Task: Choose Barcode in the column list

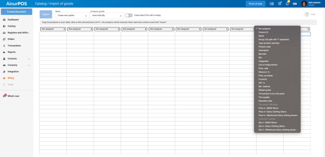Action: point(277,54)
